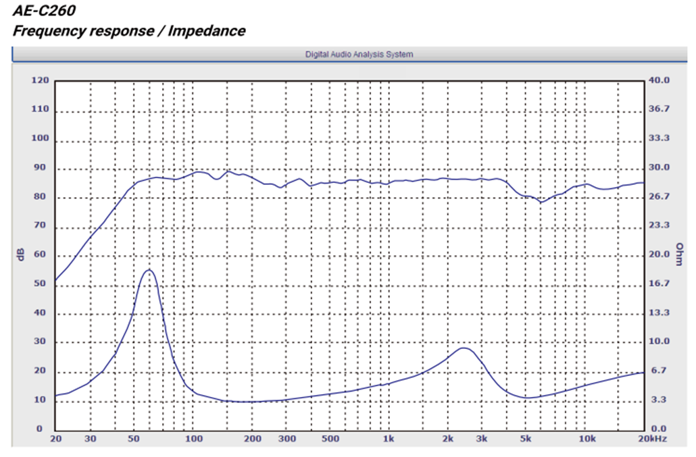Click the frequency response dip near 6 kHz
This screenshot has width=696, height=457.
coord(541,201)
